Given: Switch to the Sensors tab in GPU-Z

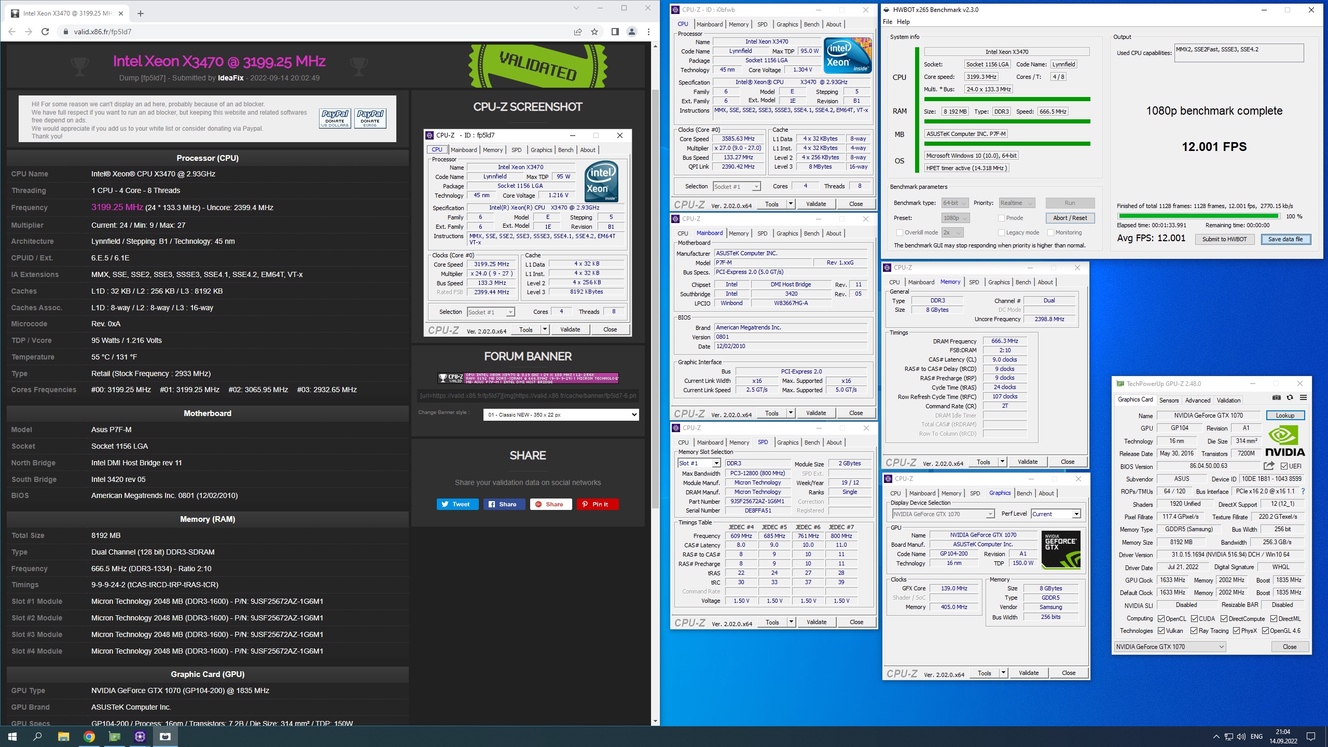Looking at the screenshot, I should 1169,400.
